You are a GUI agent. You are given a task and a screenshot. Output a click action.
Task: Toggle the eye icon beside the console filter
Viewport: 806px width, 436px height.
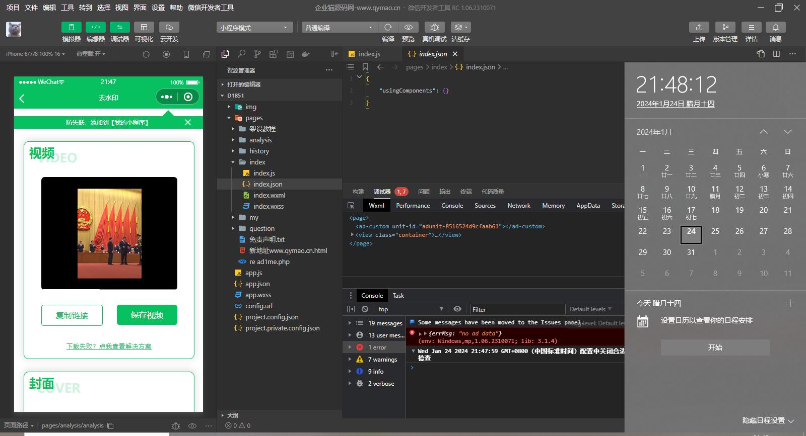coord(457,309)
